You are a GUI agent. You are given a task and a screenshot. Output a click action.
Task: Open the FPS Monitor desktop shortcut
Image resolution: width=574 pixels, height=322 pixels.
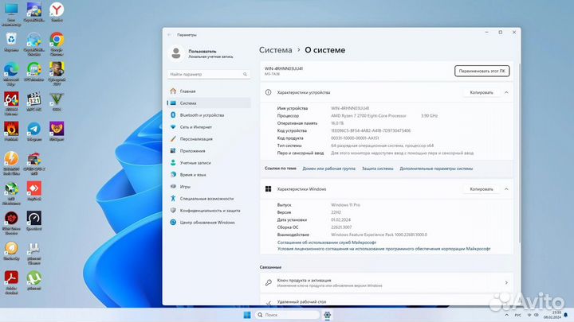click(x=34, y=72)
